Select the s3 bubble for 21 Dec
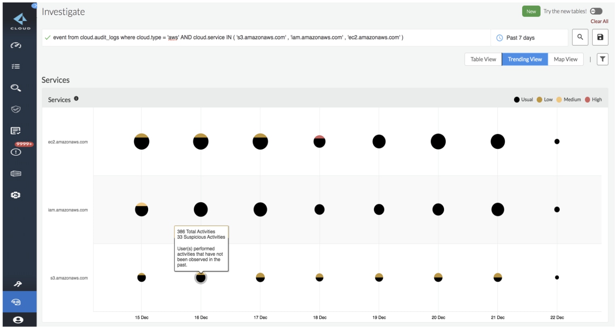 498,277
